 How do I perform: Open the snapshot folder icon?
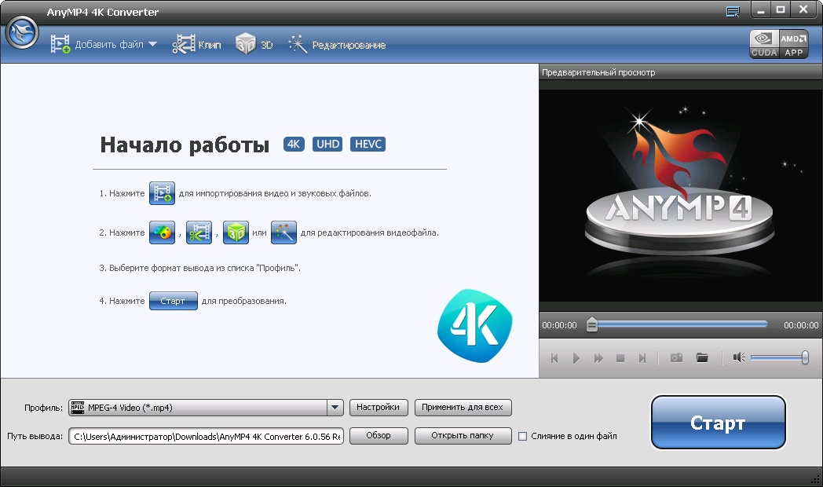702,357
